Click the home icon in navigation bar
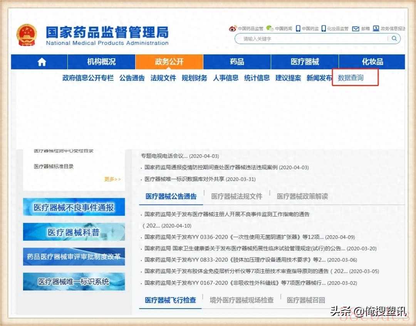 (42, 62)
